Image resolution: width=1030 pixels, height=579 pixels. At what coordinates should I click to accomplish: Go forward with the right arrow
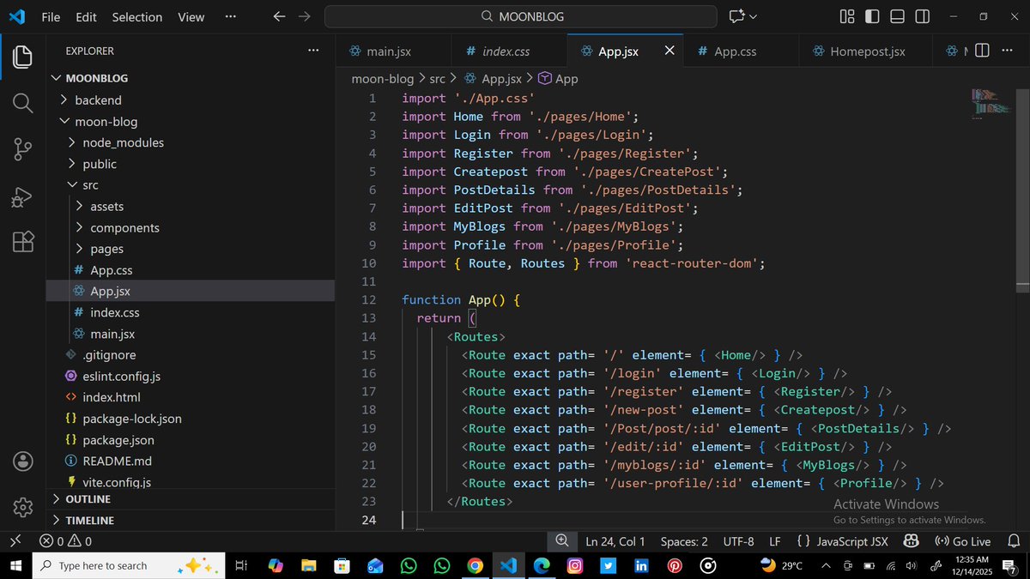pyautogui.click(x=304, y=16)
